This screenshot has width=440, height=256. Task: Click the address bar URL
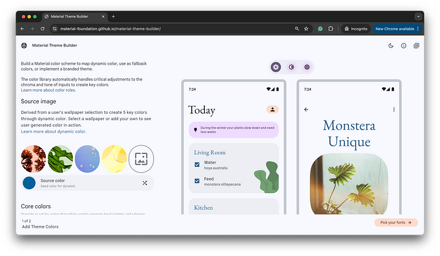110,29
